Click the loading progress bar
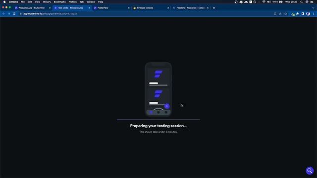 (158, 120)
